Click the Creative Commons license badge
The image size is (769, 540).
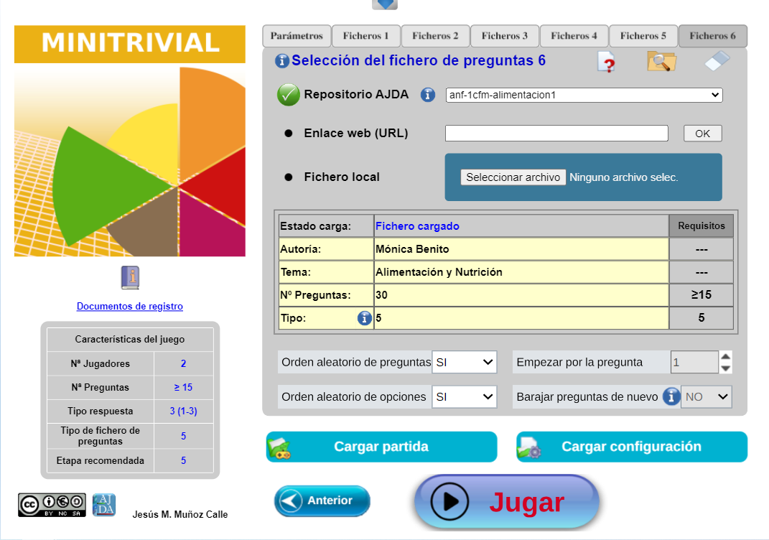coord(52,505)
